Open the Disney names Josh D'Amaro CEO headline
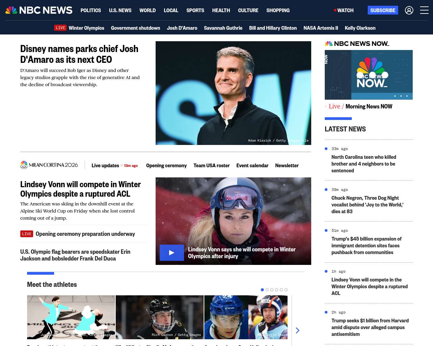Image resolution: width=433 pixels, height=346 pixels. coord(79,54)
